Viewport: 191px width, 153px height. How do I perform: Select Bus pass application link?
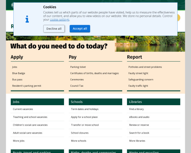tap(17, 79)
